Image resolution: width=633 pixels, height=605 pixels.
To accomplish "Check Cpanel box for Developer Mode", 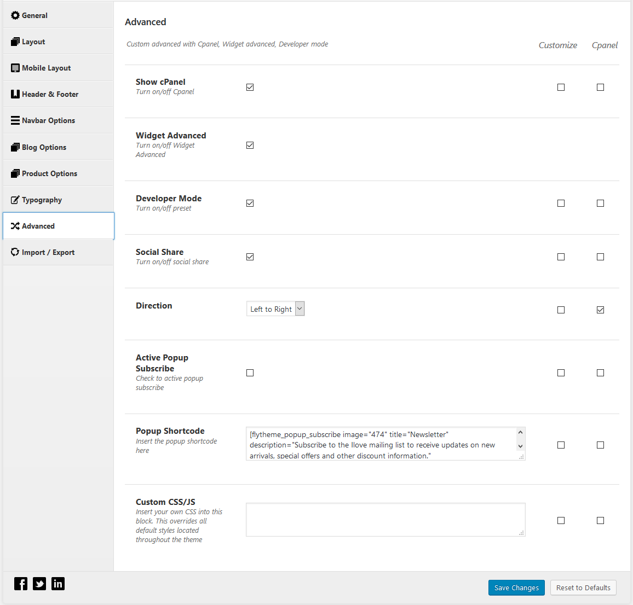I will (600, 203).
